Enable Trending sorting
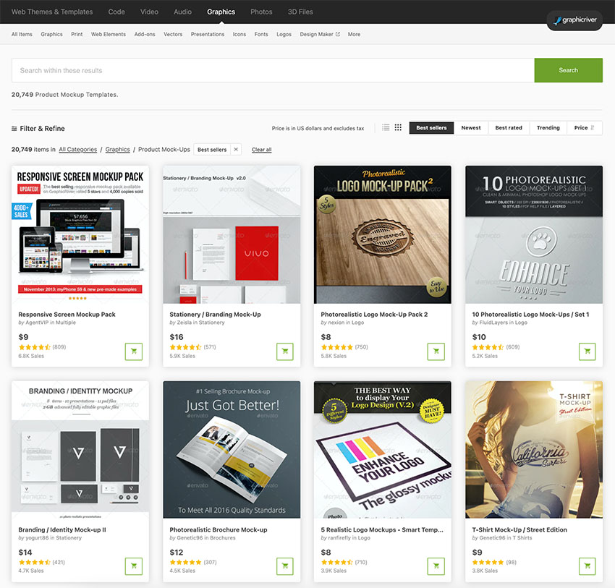The width and height of the screenshot is (615, 588). tap(548, 127)
